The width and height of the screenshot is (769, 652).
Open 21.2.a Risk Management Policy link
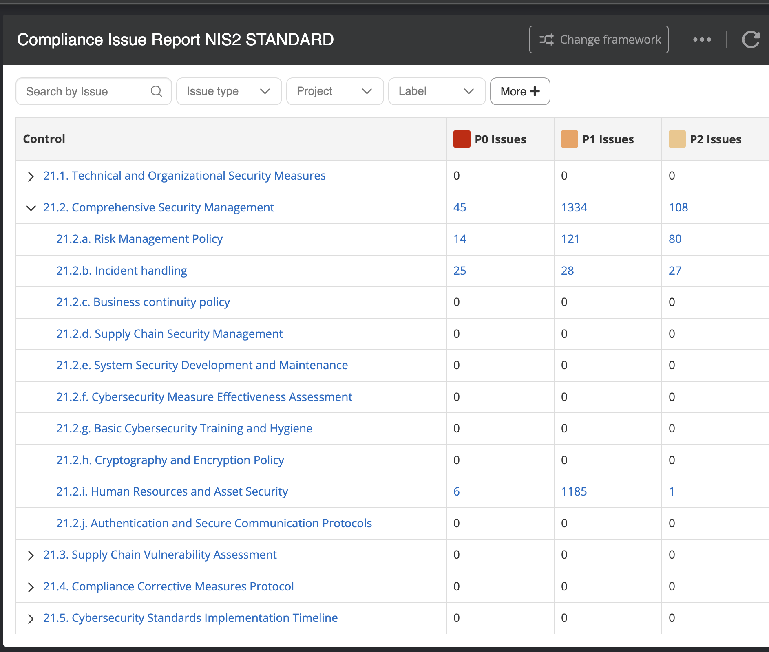[x=139, y=239]
